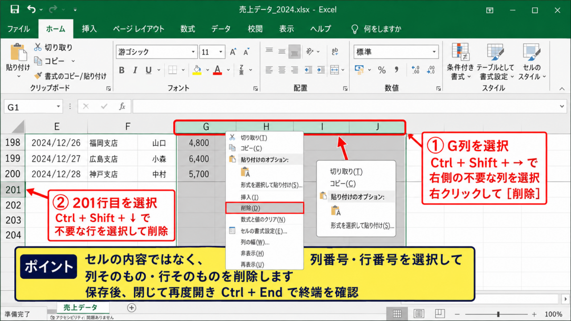Toggle center horizontal alignment
The width and height of the screenshot is (571, 321).
point(282,70)
